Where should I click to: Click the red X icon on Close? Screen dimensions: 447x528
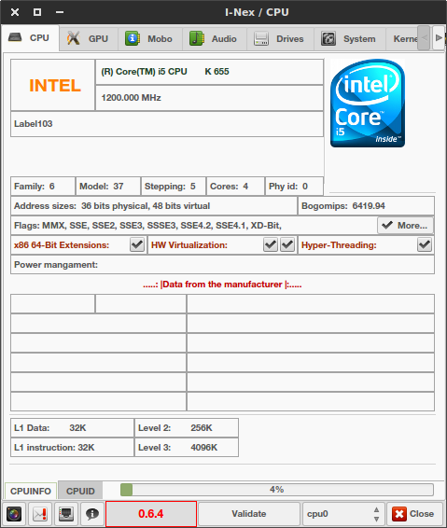[x=399, y=514]
